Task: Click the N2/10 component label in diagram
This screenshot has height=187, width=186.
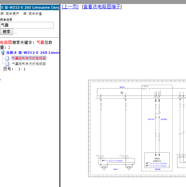Action: pyautogui.click(x=122, y=87)
